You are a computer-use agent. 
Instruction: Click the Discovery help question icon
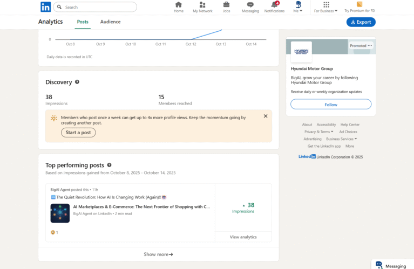(77, 82)
